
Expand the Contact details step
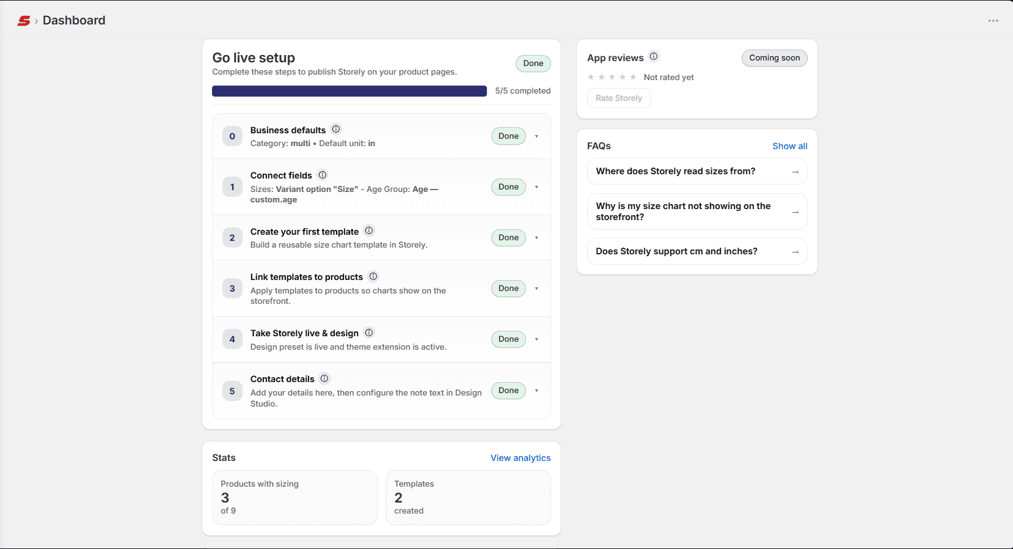tap(536, 391)
